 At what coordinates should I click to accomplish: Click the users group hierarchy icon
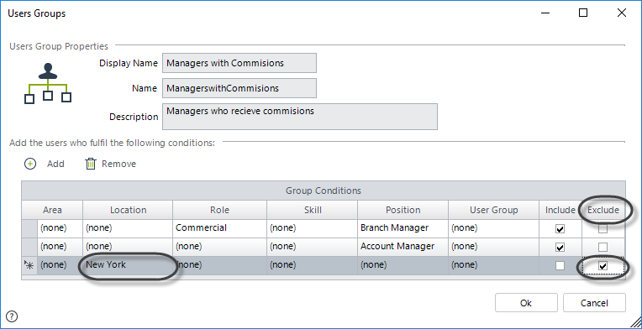(48, 83)
